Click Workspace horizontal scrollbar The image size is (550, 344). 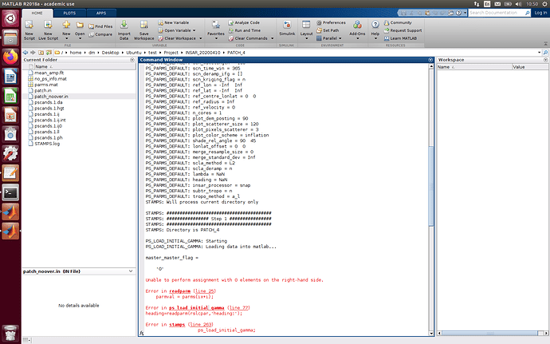[x=490, y=333]
